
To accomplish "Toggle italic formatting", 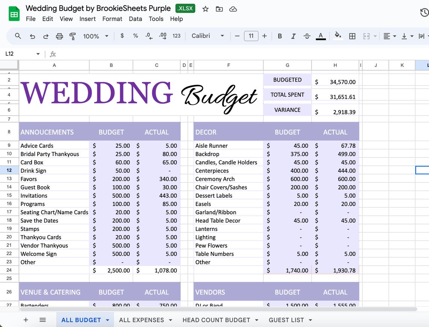I will pyautogui.click(x=293, y=36).
